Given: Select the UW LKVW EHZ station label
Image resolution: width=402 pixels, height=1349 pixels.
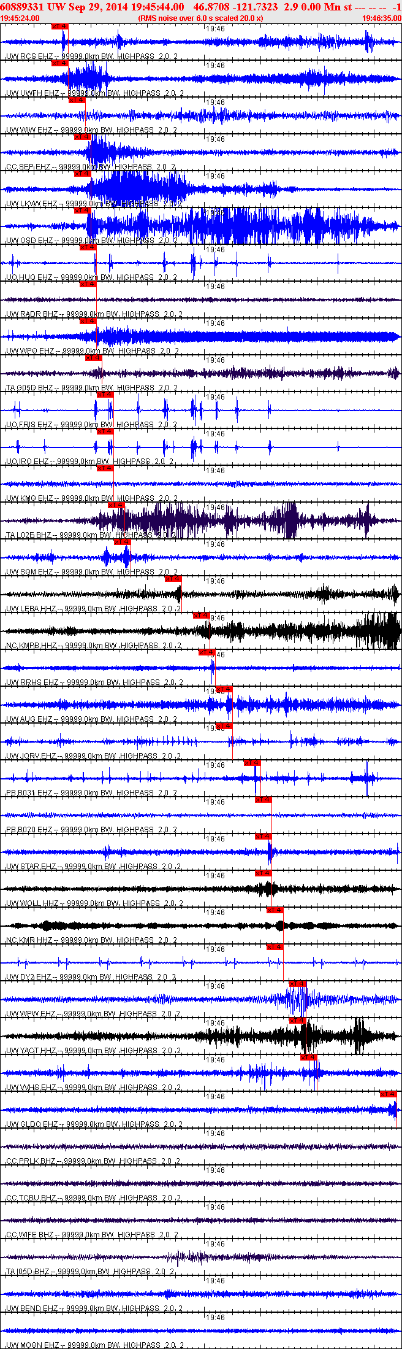Looking at the screenshot, I should coord(32,204).
